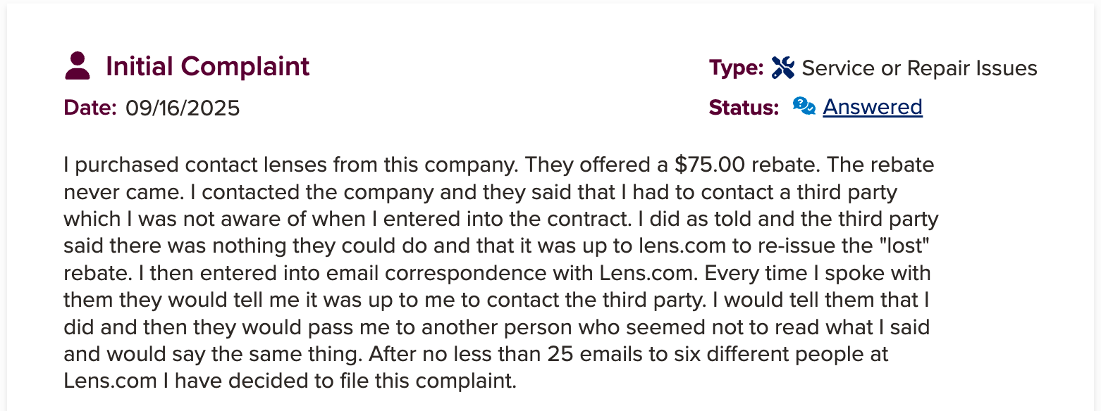Viewport: 1101px width, 411px height.
Task: Select the Initial Complaint heading
Action: pos(207,66)
